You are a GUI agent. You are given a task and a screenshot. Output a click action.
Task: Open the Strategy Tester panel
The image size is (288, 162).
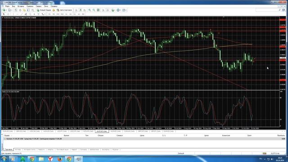33,10
